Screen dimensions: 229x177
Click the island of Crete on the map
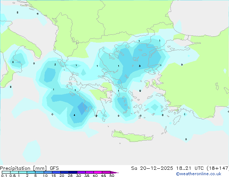coord(132,136)
